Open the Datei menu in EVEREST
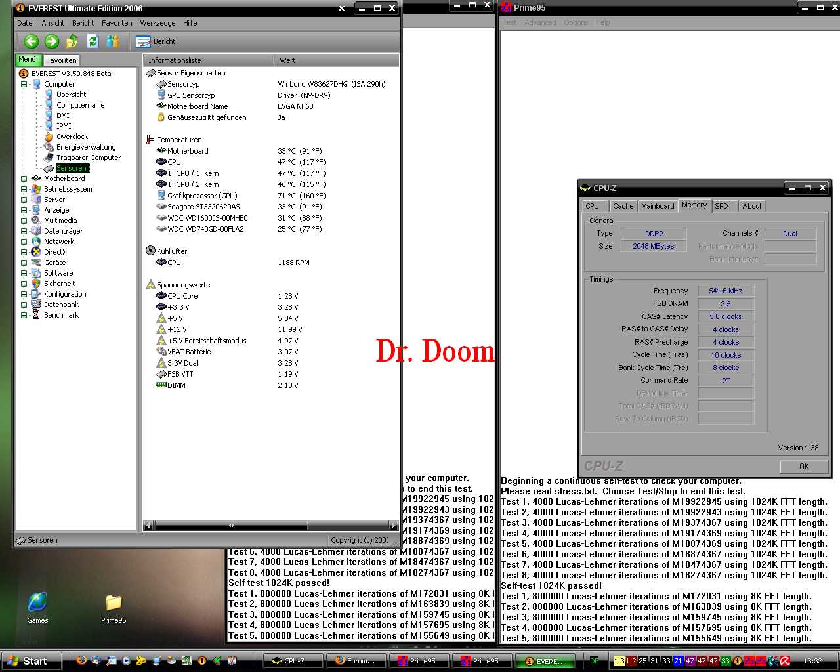 (x=26, y=23)
